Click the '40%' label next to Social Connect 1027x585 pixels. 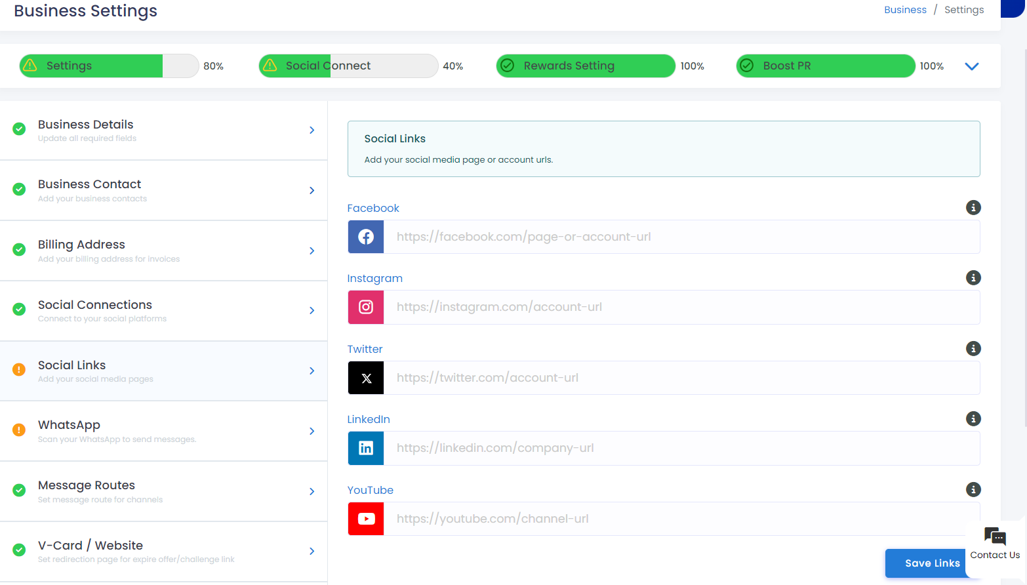[453, 66]
